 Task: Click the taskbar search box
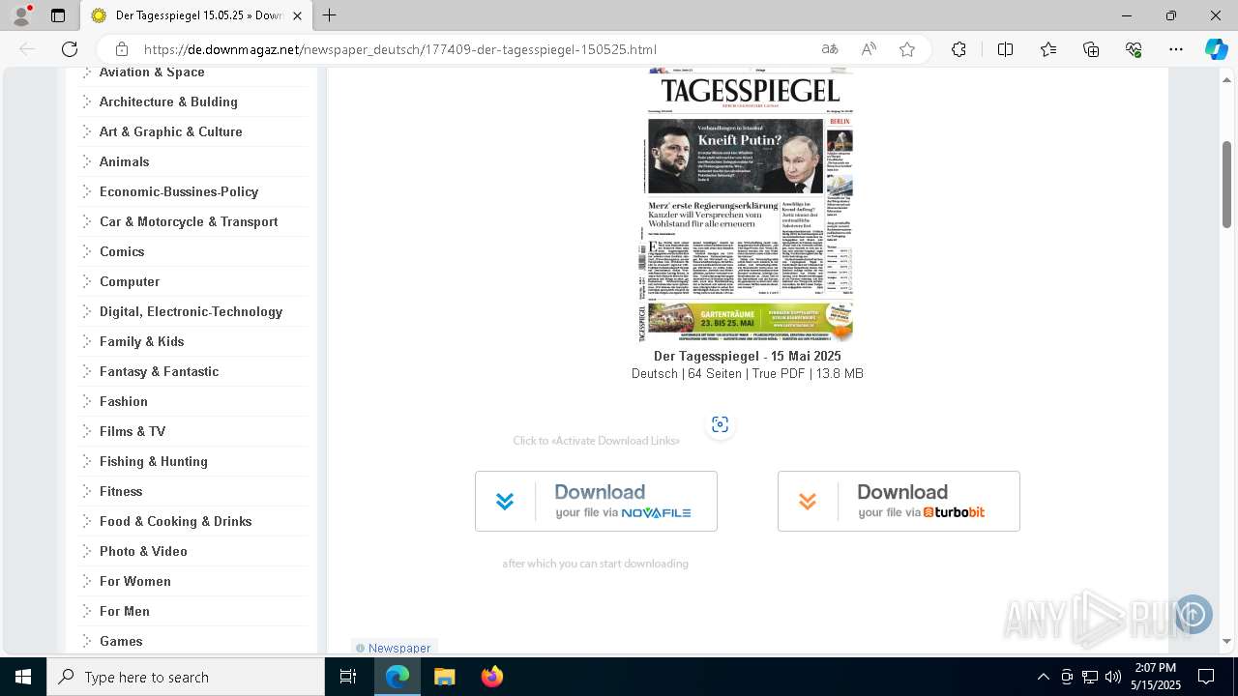[186, 677]
